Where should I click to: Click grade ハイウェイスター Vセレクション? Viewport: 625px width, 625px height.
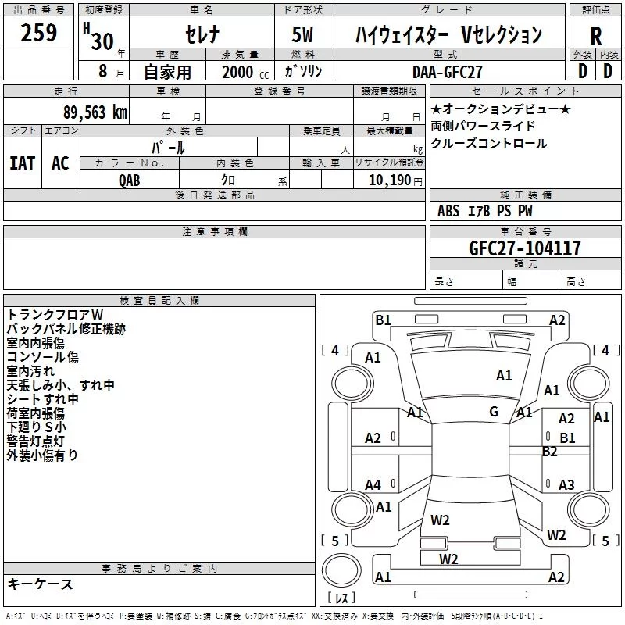pos(448,34)
